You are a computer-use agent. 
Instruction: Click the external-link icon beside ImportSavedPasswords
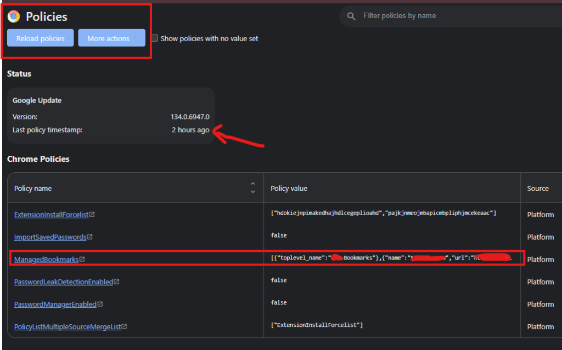89,237
